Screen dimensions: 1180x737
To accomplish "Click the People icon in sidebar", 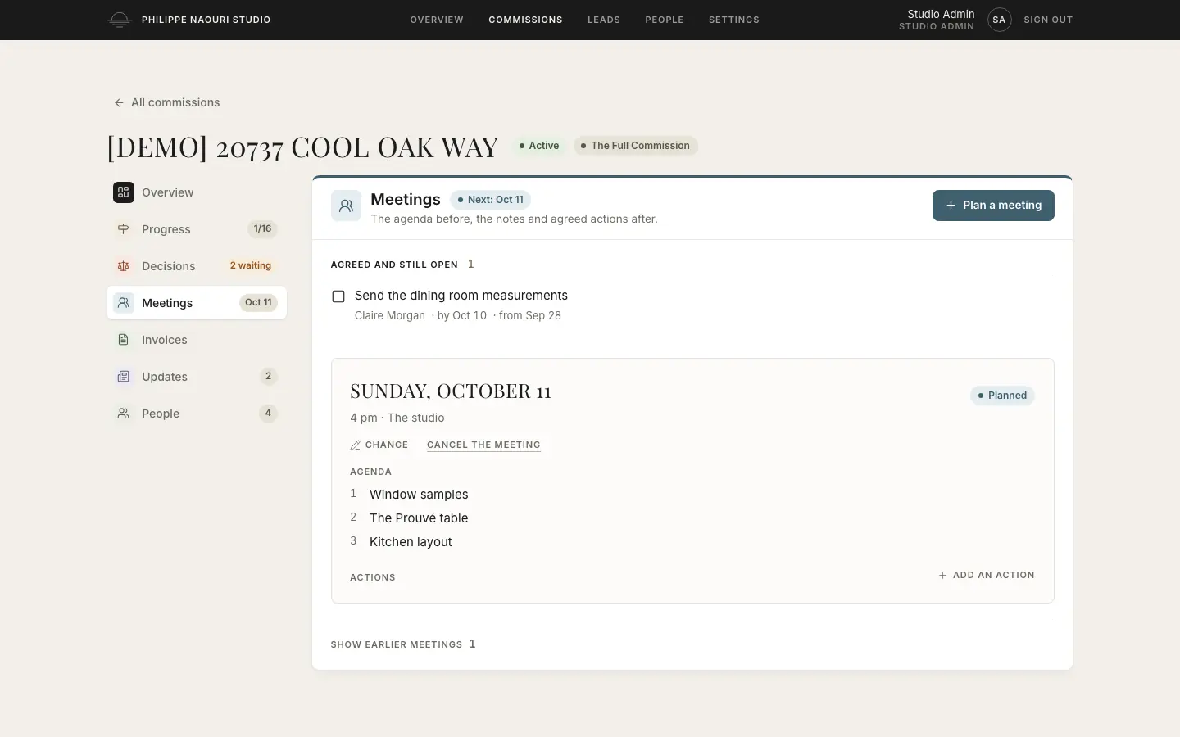I will (124, 414).
